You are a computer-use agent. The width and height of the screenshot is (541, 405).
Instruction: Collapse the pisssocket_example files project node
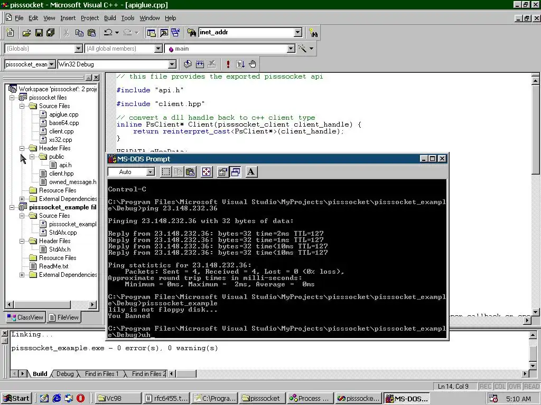[x=12, y=207]
